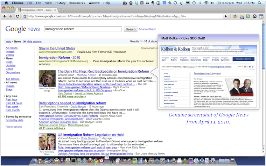Click the penguin icon in the dock

pyautogui.click(x=146, y=160)
